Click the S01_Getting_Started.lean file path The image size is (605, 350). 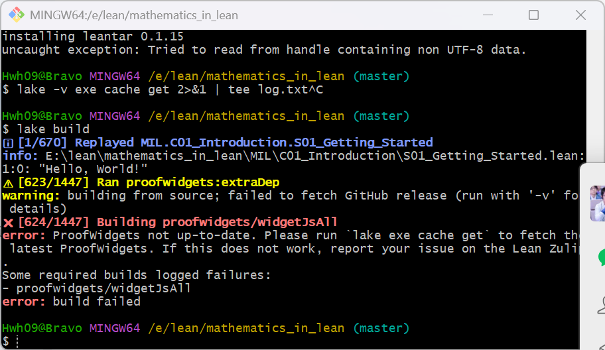[312, 156]
